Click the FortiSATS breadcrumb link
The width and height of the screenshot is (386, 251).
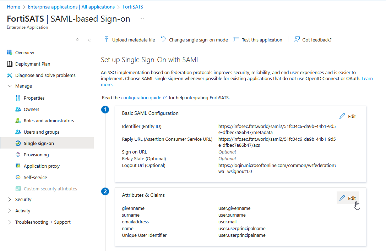[x=133, y=7]
